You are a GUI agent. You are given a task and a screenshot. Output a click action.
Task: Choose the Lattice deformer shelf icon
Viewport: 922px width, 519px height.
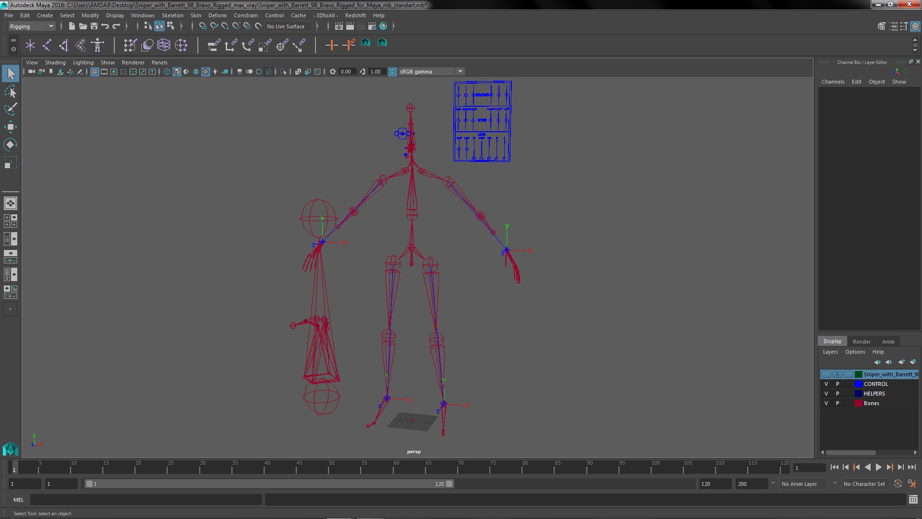[164, 45]
